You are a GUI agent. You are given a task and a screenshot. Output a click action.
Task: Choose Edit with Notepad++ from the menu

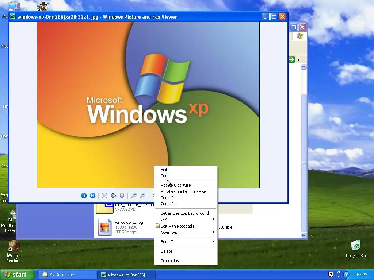pos(186,226)
